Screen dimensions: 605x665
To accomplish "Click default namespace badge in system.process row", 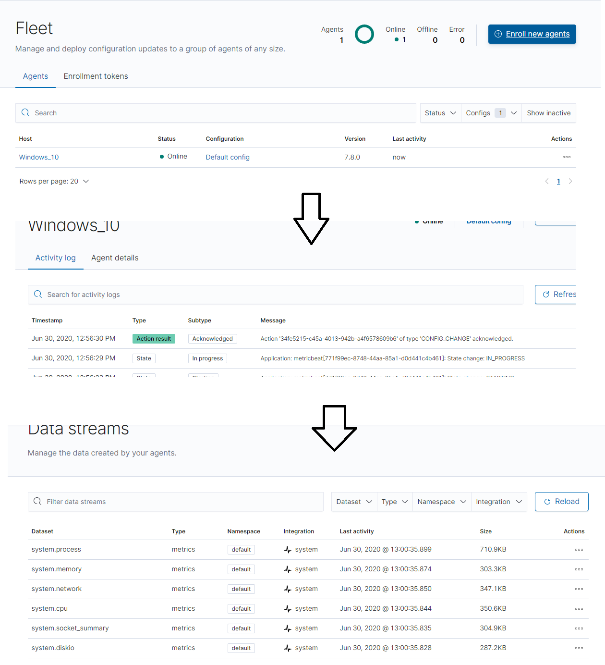I will click(241, 550).
